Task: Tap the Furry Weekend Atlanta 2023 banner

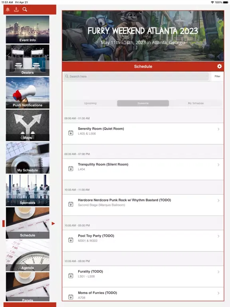Action: (x=143, y=36)
